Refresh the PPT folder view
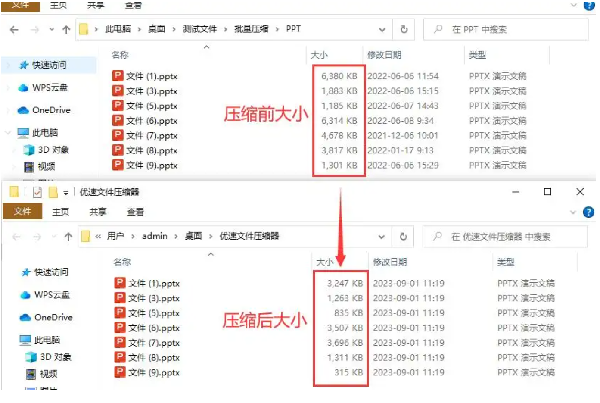Image resolution: width=600 pixels, height=403 pixels. 404,29
